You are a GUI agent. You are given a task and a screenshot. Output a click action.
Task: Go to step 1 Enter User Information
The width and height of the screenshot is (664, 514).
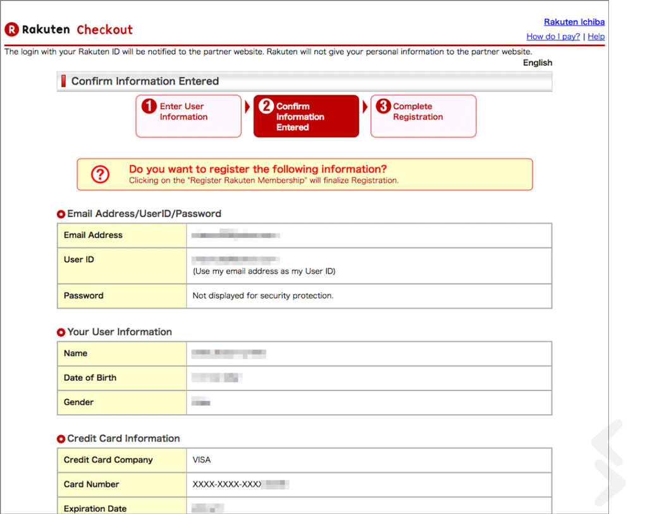point(188,116)
